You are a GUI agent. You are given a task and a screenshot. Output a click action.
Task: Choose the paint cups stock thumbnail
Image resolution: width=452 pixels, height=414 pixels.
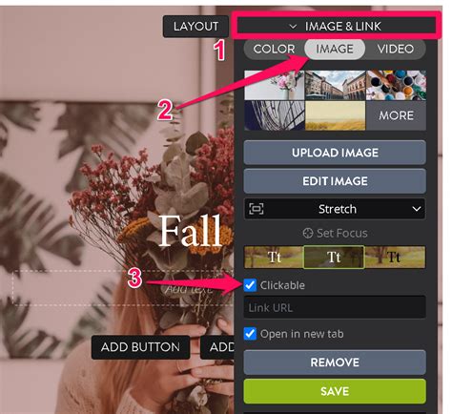click(396, 85)
